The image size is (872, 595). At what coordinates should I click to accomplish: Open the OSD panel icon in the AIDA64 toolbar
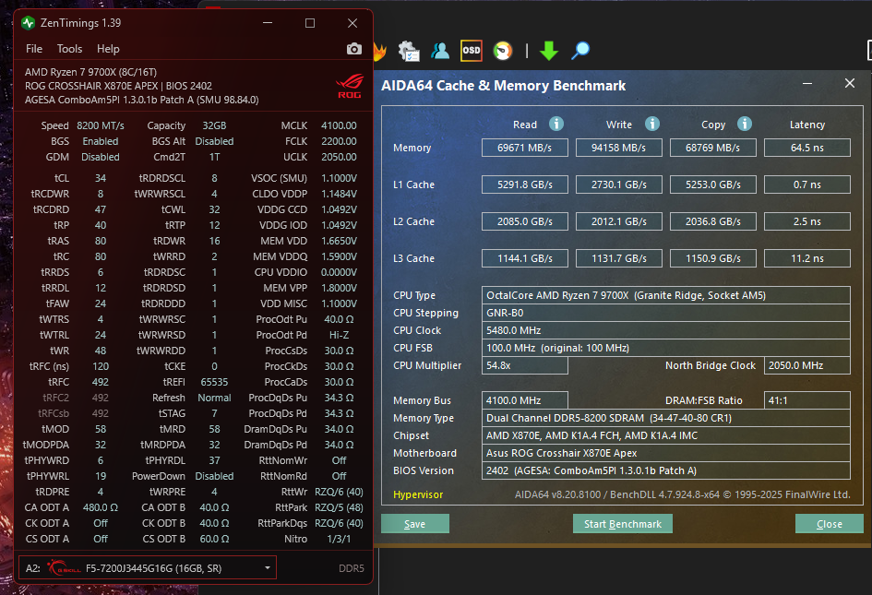[471, 51]
